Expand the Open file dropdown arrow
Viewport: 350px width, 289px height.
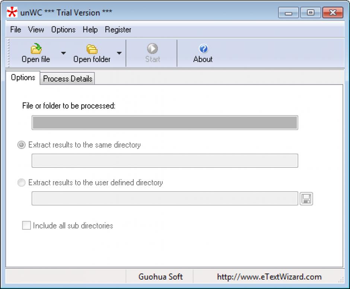[x=63, y=53]
